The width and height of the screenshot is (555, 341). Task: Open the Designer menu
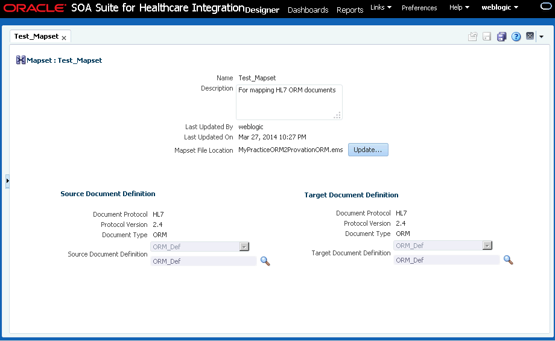coord(262,10)
